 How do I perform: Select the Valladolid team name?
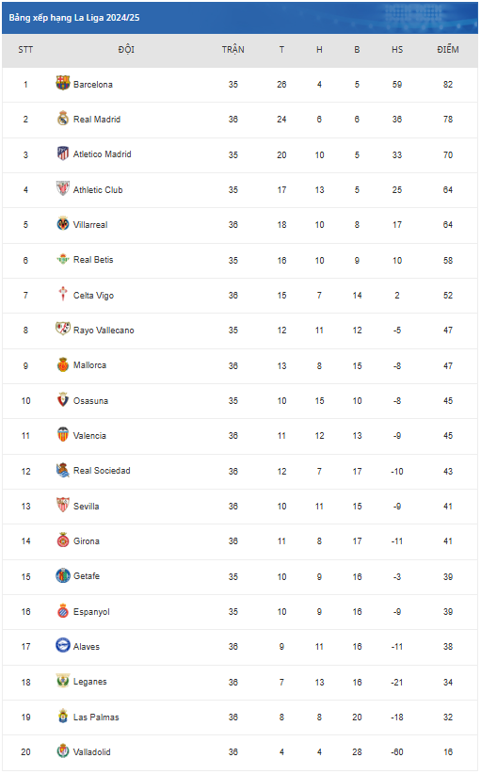(91, 751)
